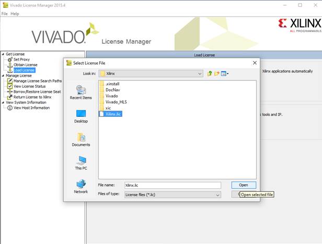This screenshot has height=244, width=322.
Task: Select View License Status
Action: click(30, 86)
